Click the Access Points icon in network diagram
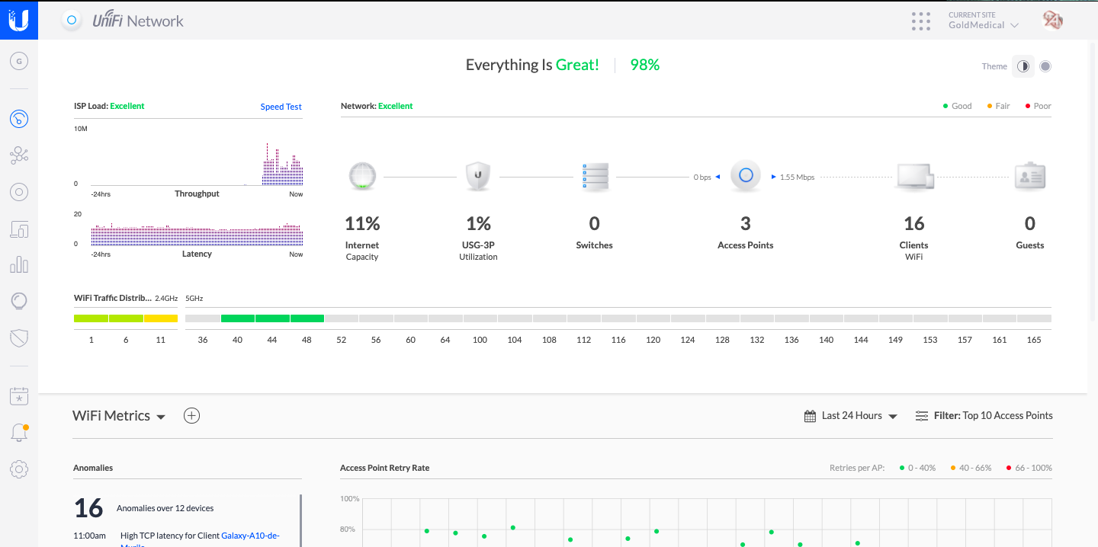 (x=746, y=176)
